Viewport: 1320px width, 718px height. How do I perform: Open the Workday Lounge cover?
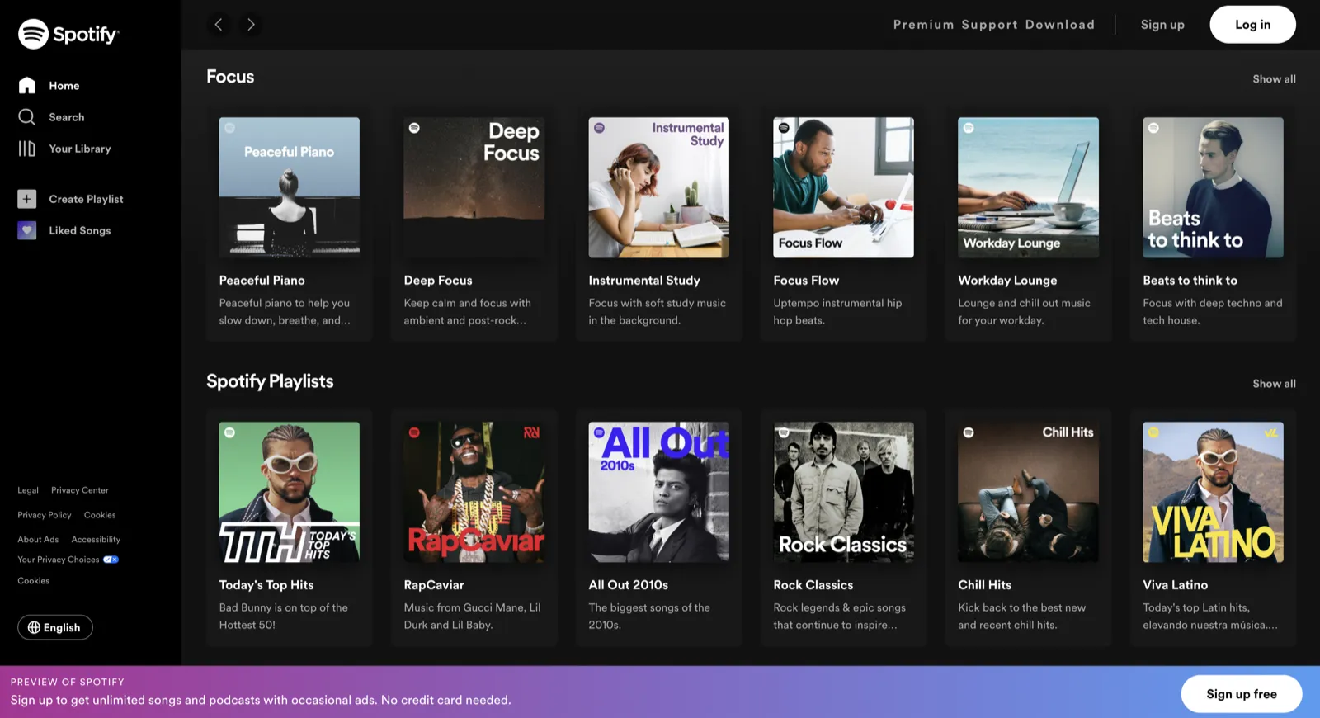tap(1029, 187)
